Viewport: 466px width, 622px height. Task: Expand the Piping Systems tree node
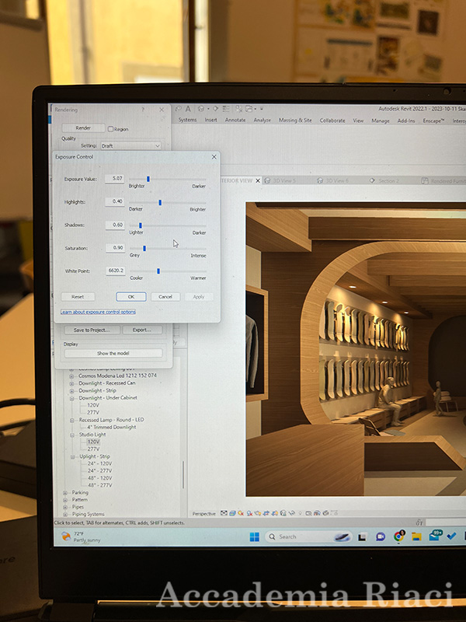point(65,515)
